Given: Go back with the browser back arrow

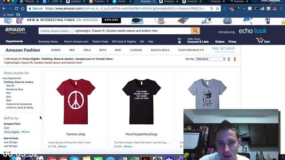Looking at the screenshot, I should pyautogui.click(x=4, y=8).
